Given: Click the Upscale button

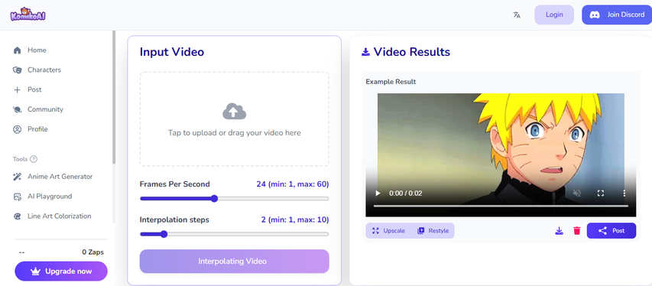Looking at the screenshot, I should (x=388, y=231).
